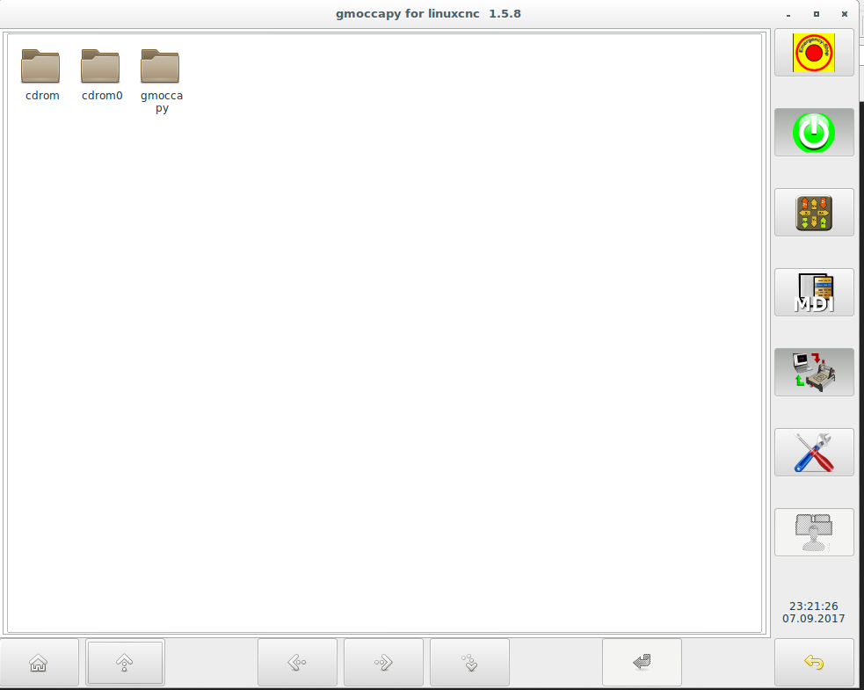
Task: Close the gmoccapy window
Action: [x=844, y=14]
